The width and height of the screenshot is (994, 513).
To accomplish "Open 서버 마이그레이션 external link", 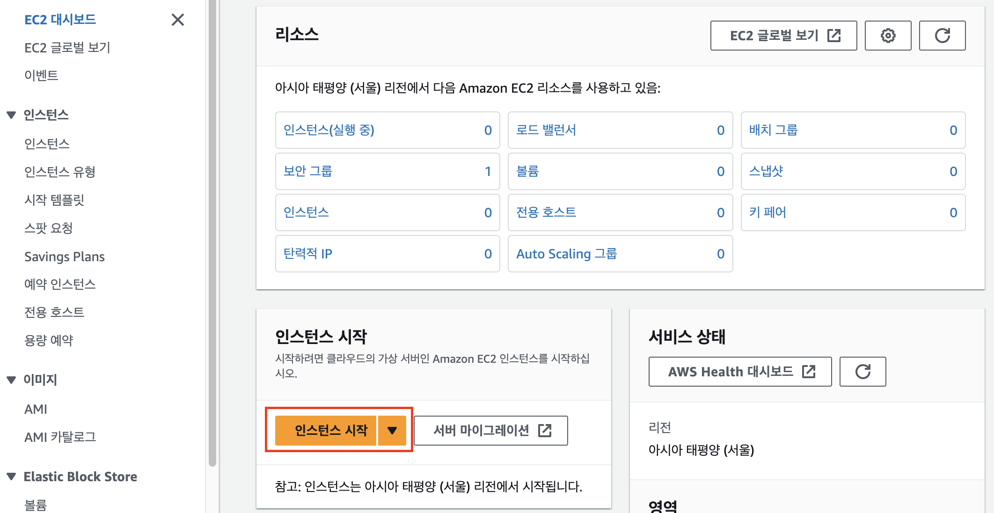I will pyautogui.click(x=491, y=431).
